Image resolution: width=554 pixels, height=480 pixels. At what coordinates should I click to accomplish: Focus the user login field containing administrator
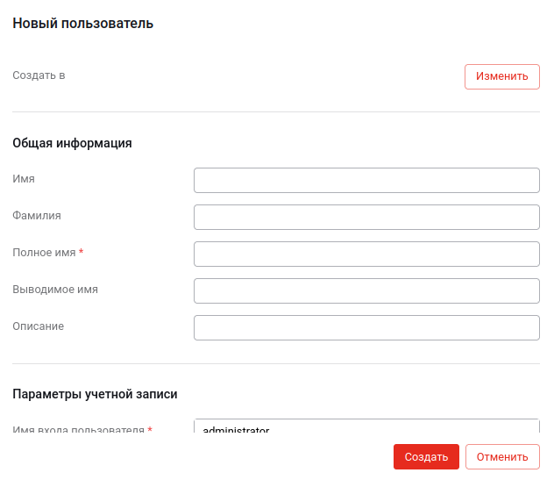coord(366,427)
